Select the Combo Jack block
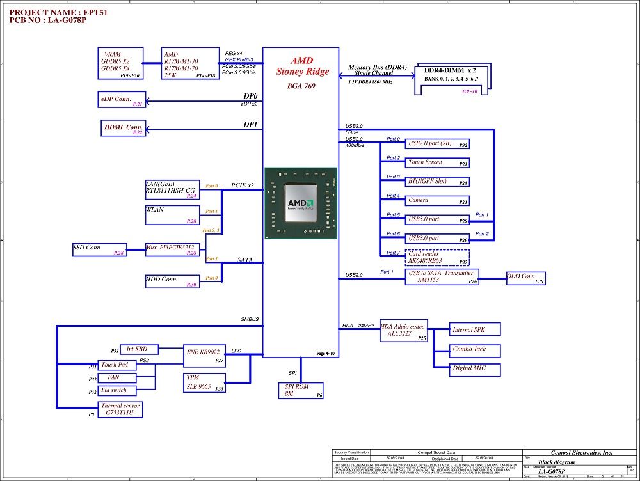 coord(475,351)
